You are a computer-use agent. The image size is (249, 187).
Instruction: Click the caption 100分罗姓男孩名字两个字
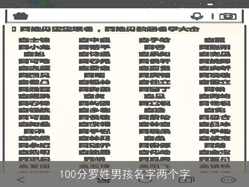click(x=125, y=174)
